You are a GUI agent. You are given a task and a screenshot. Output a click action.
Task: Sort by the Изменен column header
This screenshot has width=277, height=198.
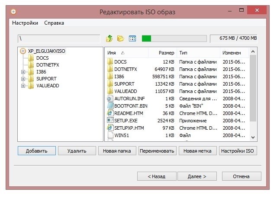tap(235, 53)
